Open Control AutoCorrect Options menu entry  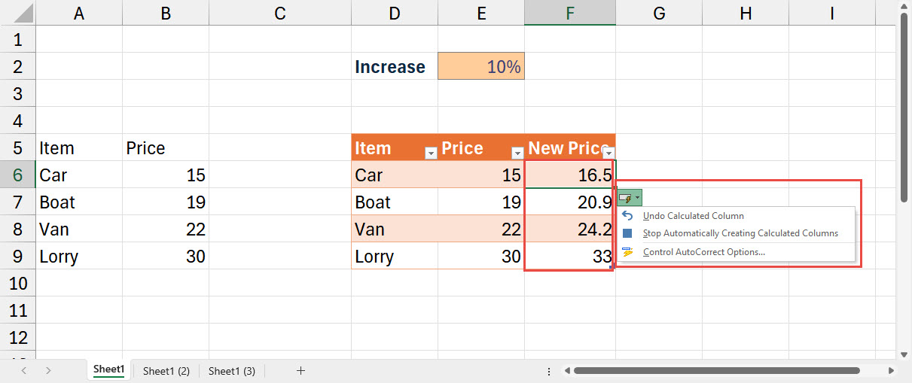703,252
